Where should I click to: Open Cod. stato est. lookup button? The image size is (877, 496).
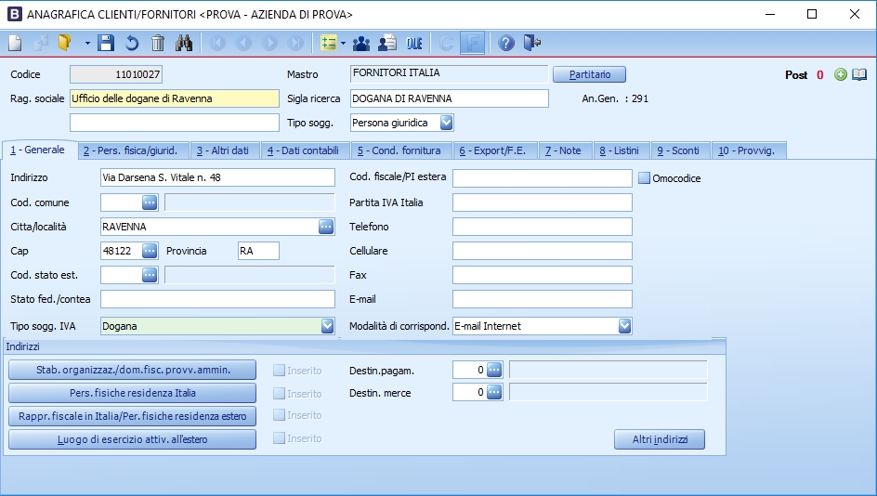tap(150, 275)
